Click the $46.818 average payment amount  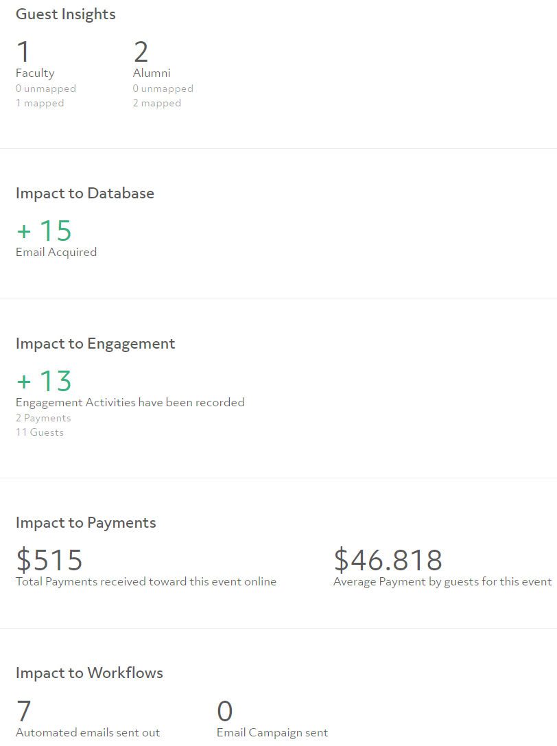pos(388,560)
